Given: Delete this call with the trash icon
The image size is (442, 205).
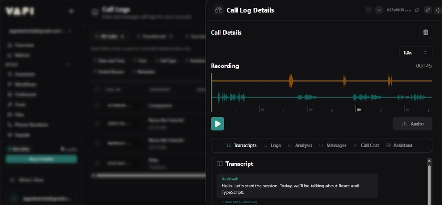Looking at the screenshot, I should [425, 33].
